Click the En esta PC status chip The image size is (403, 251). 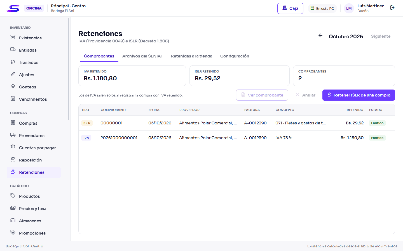coord(322,8)
